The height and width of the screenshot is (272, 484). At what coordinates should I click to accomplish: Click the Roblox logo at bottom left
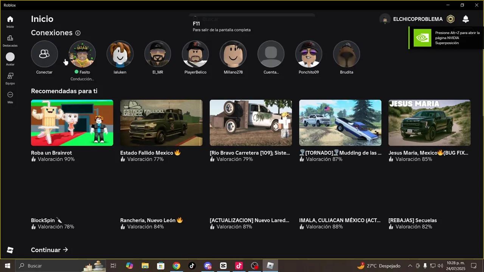click(x=10, y=250)
